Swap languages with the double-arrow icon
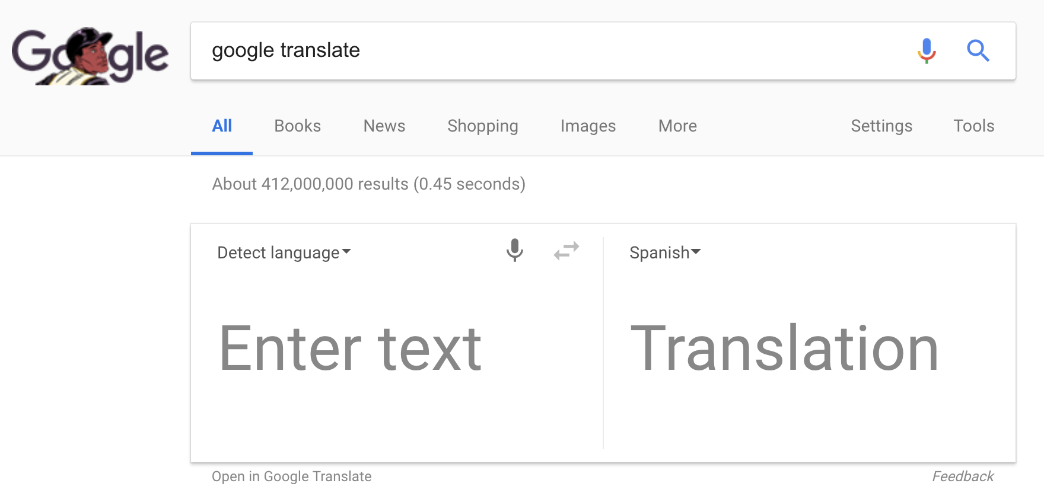The width and height of the screenshot is (1044, 499). [566, 251]
